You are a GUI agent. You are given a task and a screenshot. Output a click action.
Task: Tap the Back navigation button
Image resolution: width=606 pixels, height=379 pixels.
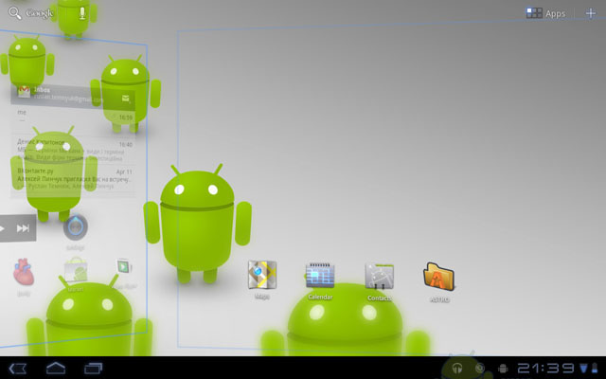pos(18,369)
